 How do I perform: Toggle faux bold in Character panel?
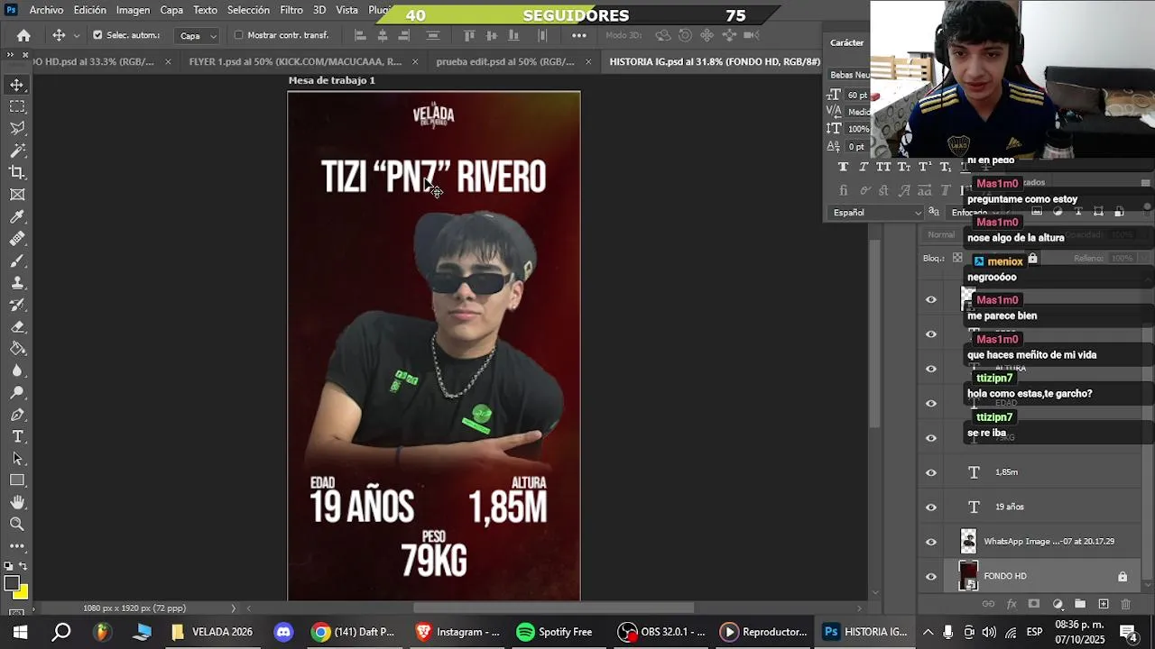coord(843,167)
